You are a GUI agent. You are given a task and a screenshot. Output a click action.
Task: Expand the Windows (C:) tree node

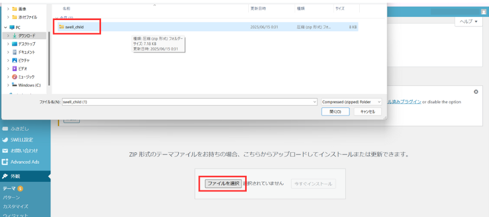(8, 85)
